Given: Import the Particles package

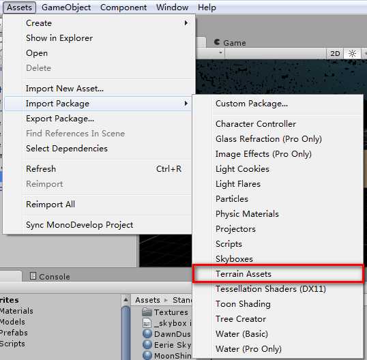Looking at the screenshot, I should tap(278, 199).
